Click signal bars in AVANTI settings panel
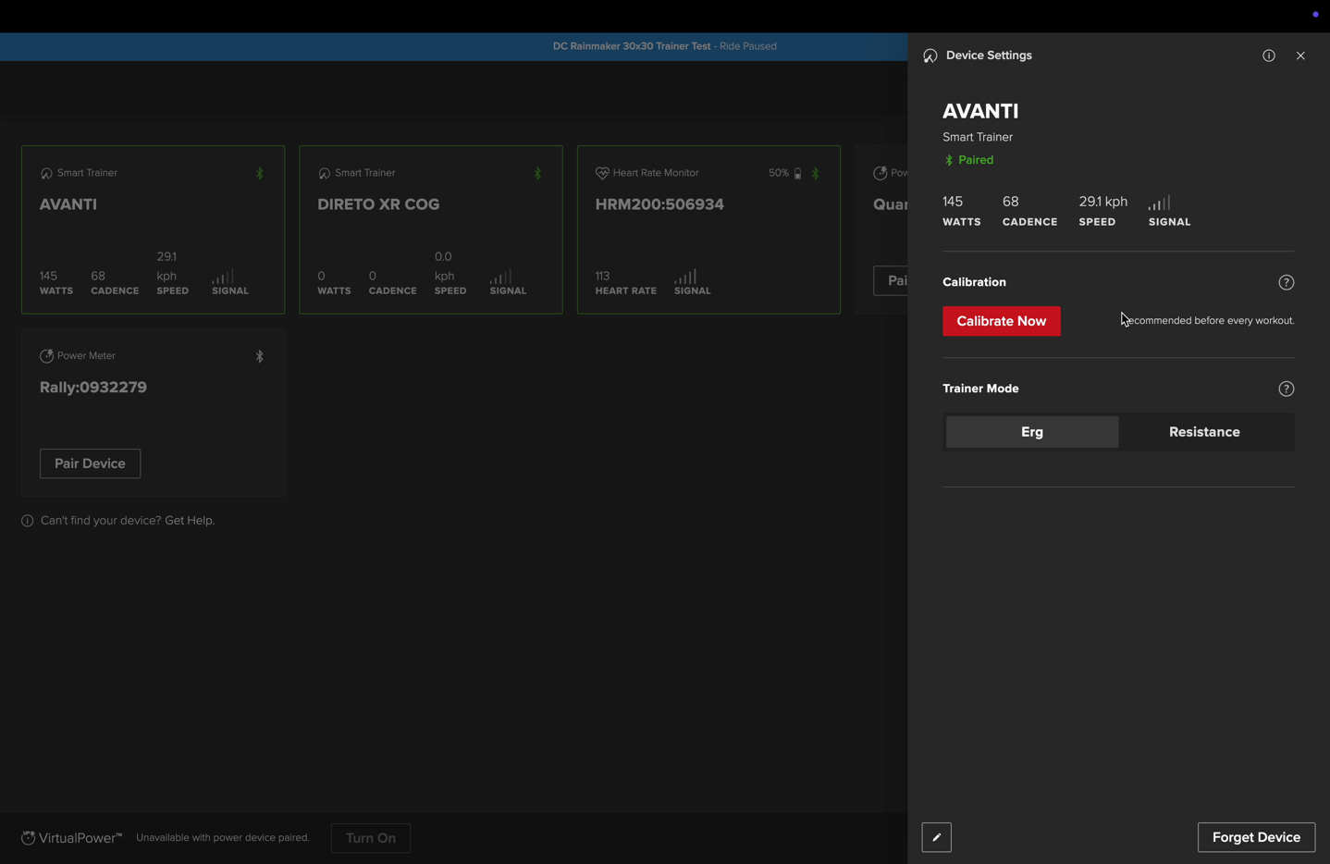The image size is (1330, 864). [1160, 203]
